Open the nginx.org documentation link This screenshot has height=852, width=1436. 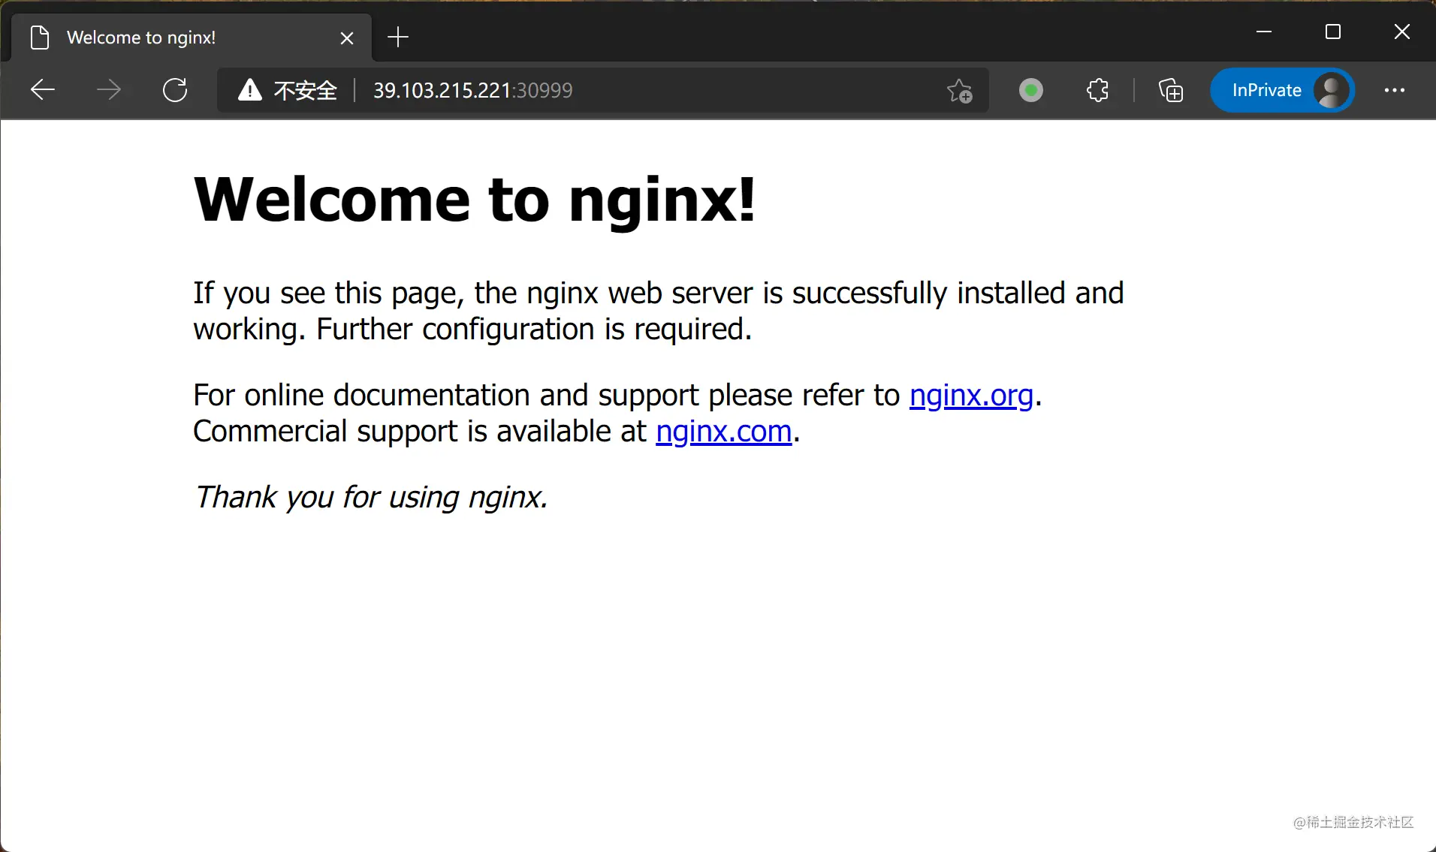point(971,395)
